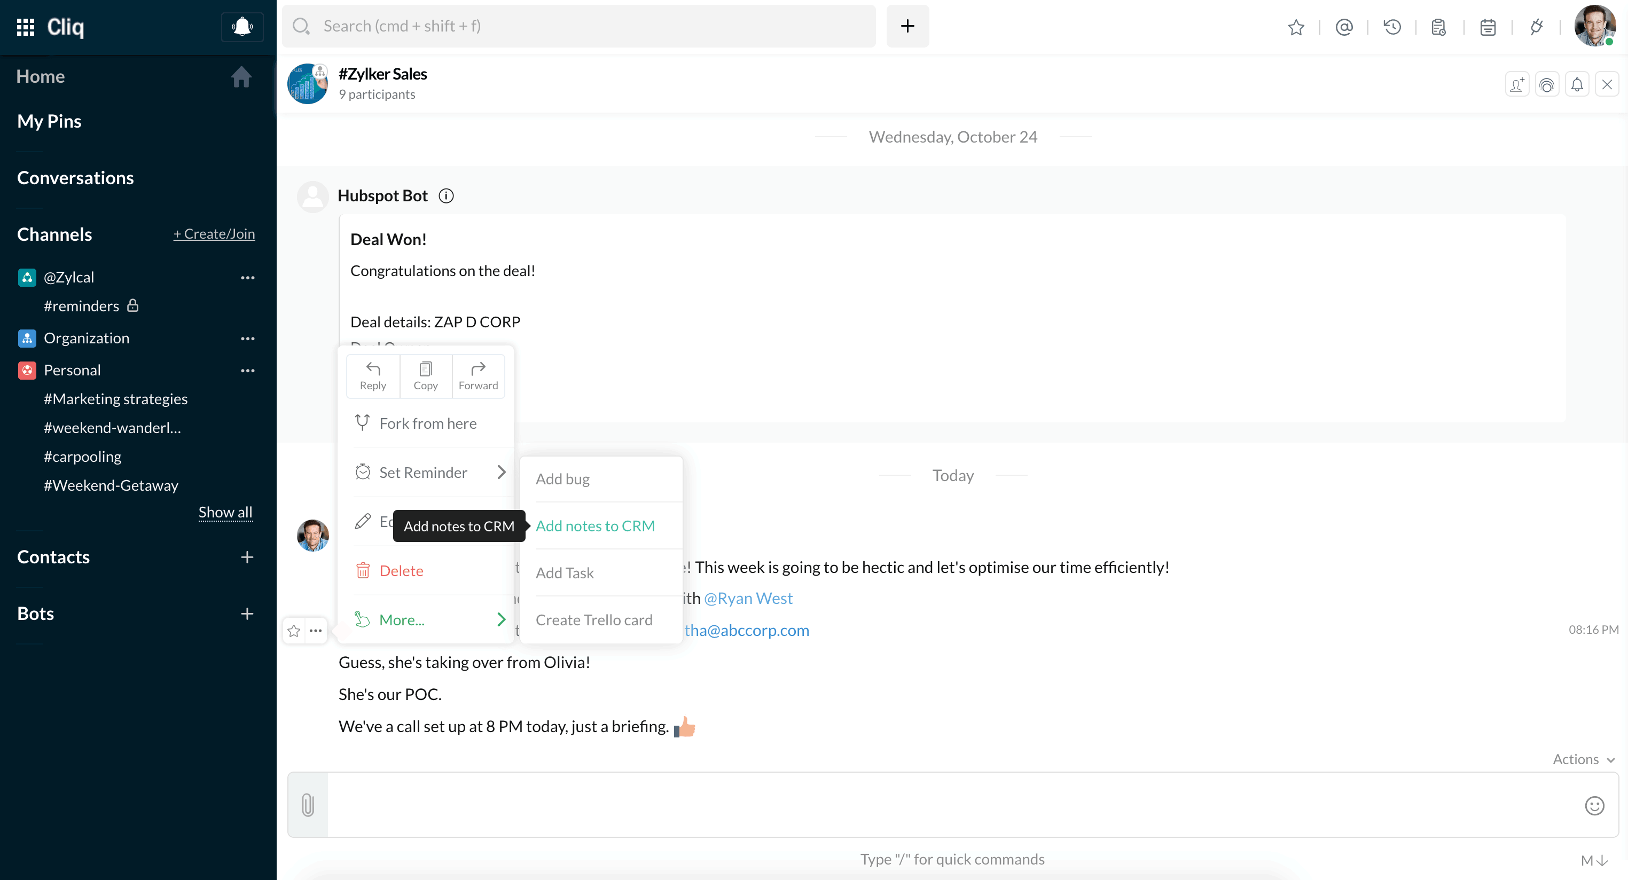
Task: Open the history clock icon
Action: click(1392, 27)
